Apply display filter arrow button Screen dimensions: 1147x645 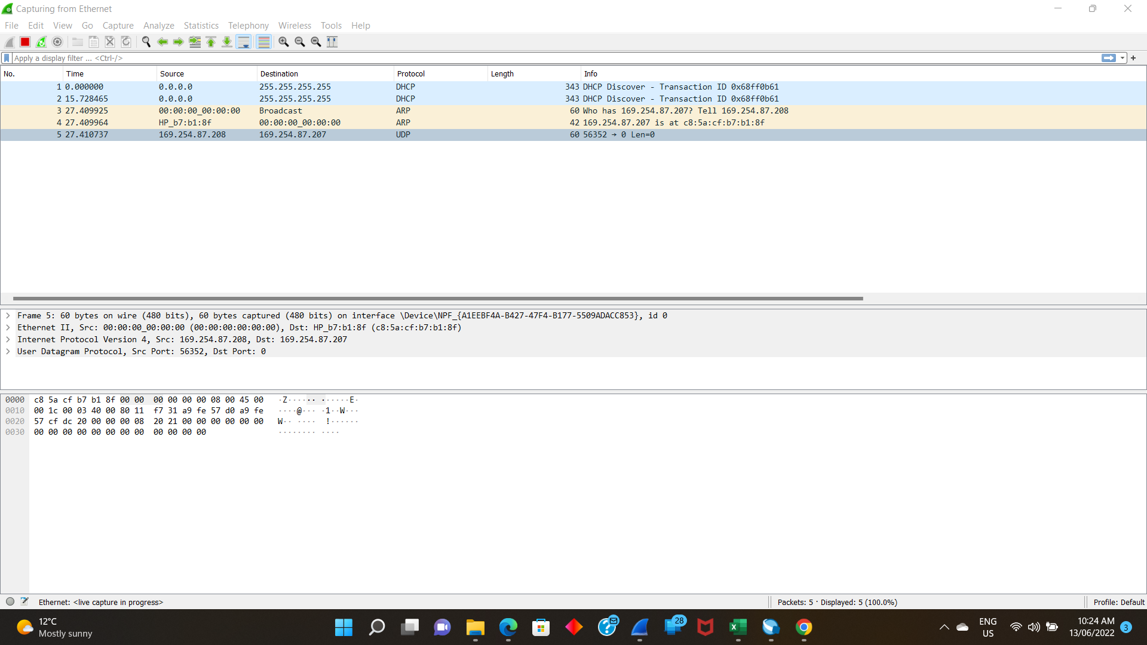(1109, 58)
